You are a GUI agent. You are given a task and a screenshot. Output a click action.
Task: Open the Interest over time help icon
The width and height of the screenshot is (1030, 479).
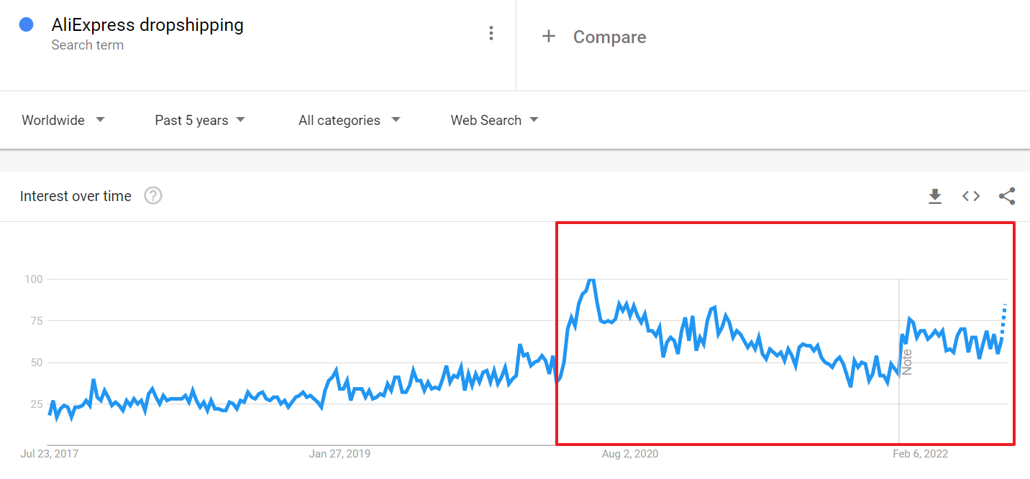[x=153, y=195]
